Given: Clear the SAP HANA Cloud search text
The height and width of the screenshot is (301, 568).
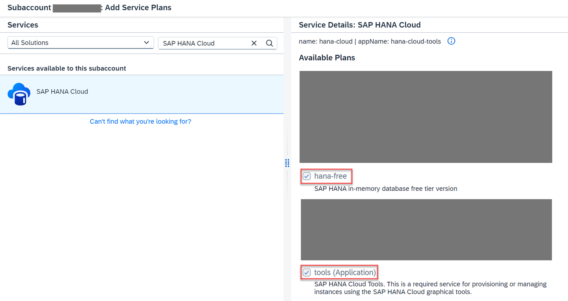Looking at the screenshot, I should (254, 43).
